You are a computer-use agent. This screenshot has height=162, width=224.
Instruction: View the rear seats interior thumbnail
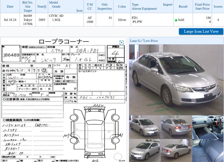click(x=208, y=151)
